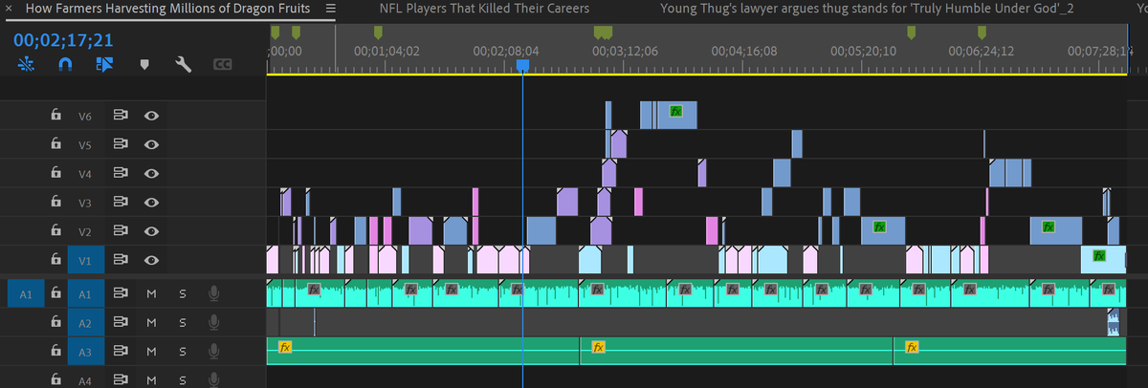Toggle lock on track V3
This screenshot has width=1148, height=388.
click(x=56, y=202)
